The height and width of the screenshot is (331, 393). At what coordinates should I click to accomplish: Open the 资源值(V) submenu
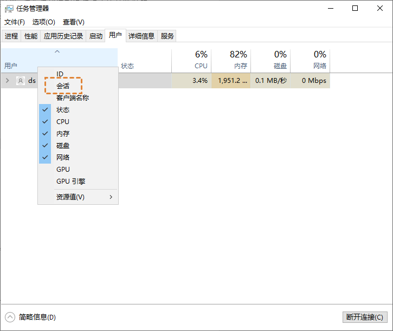(78, 197)
